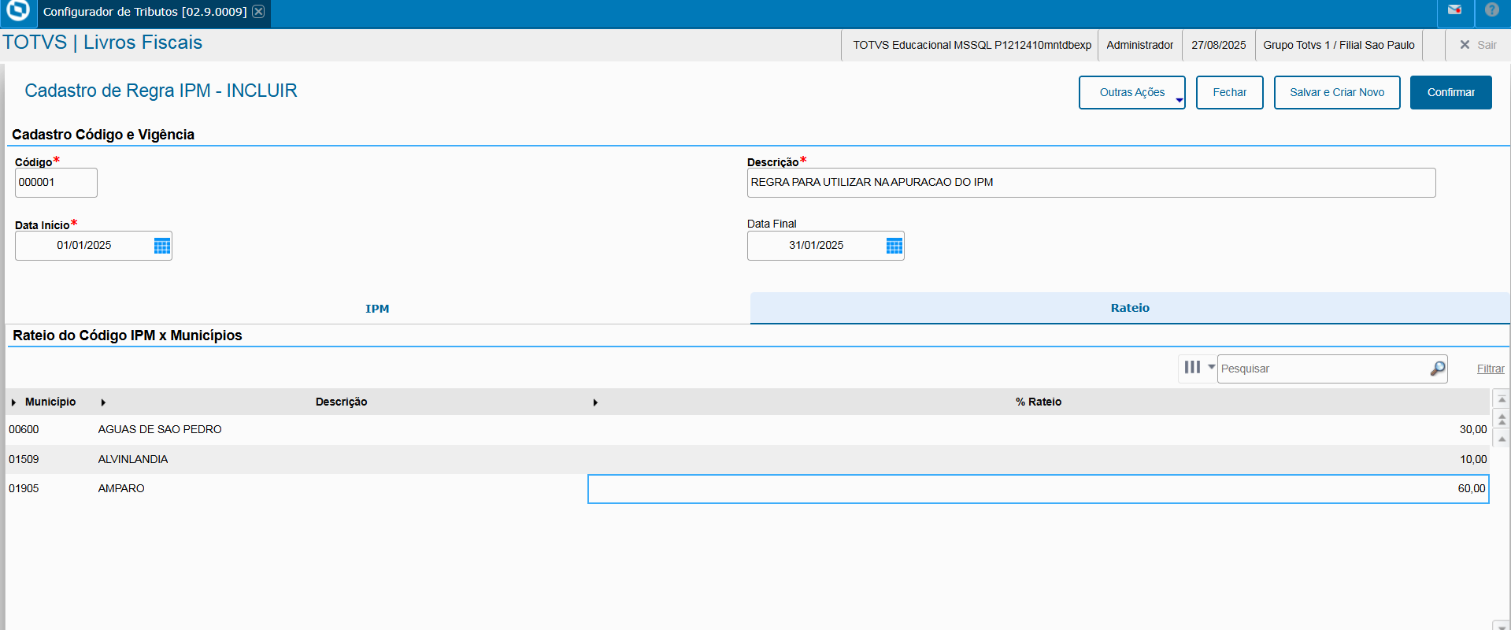Click TOTVS Educacional MSSQL environment label
This screenshot has height=630, width=1511.
972,45
